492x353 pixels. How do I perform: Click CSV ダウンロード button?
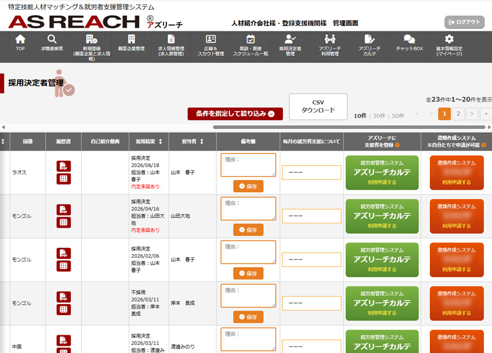tap(318, 106)
